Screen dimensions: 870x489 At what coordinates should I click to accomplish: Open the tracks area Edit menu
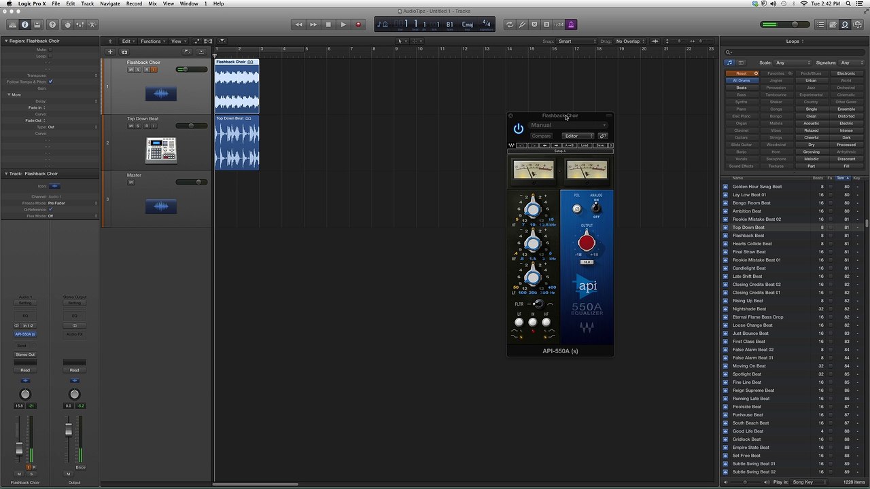[x=128, y=41]
